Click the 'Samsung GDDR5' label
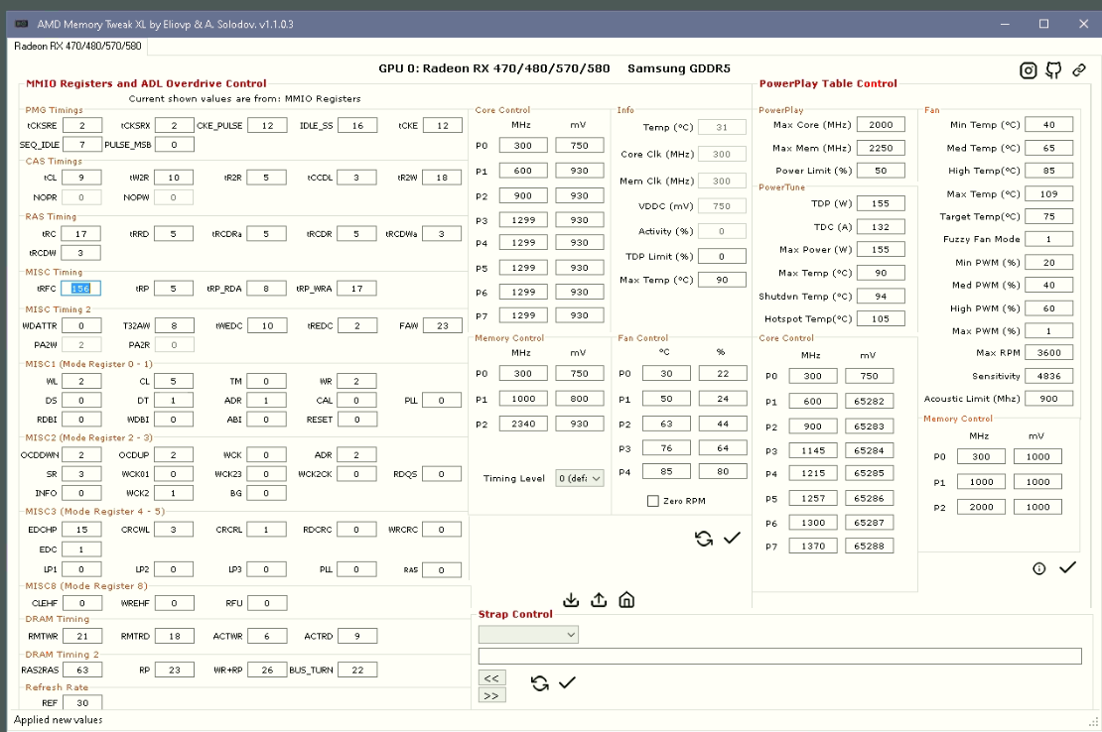This screenshot has height=732, width=1102. pyautogui.click(x=679, y=68)
